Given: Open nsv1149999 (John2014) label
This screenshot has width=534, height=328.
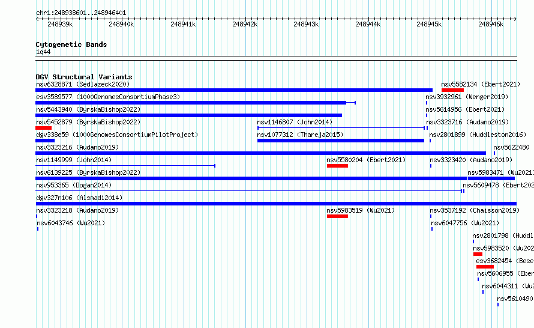Looking at the screenshot, I should tap(74, 160).
